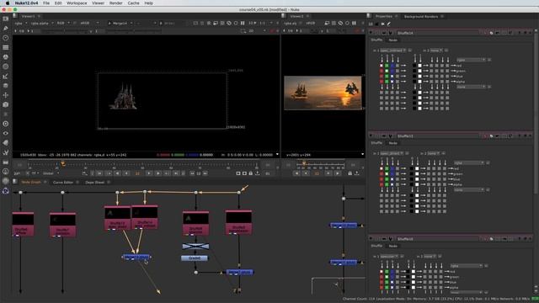Click the sunset ship image in Viewer2
Image resolution: width=539 pixels, height=303 pixels.
coord(323,93)
